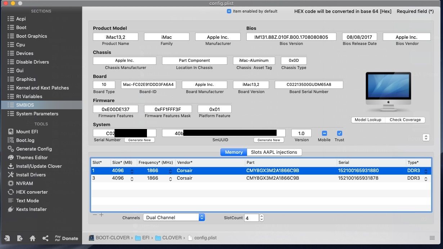Screen dimensions: 443x249
Task: Open the Kexts Installer tool
Action: point(31,209)
